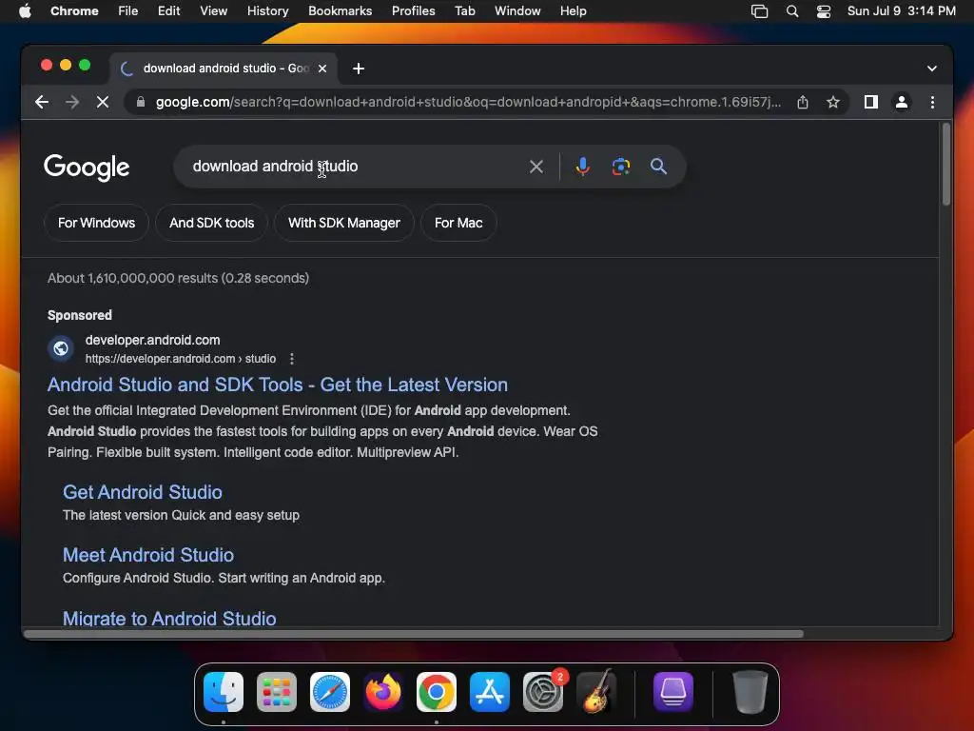Clear the Google search box

(536, 167)
